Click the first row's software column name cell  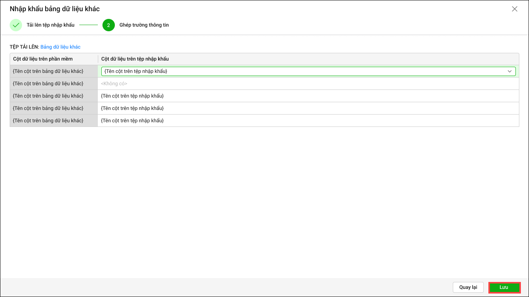point(48,71)
